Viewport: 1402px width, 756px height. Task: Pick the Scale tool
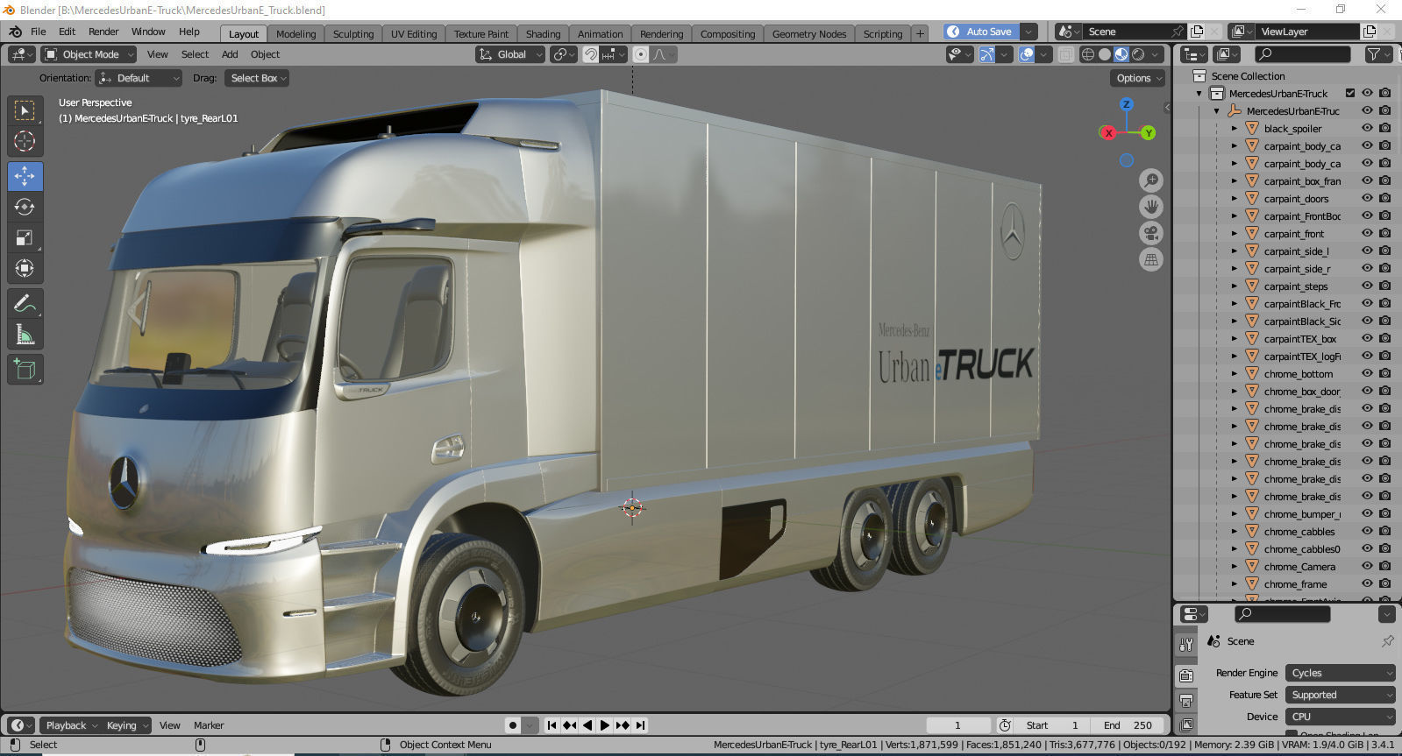25,237
